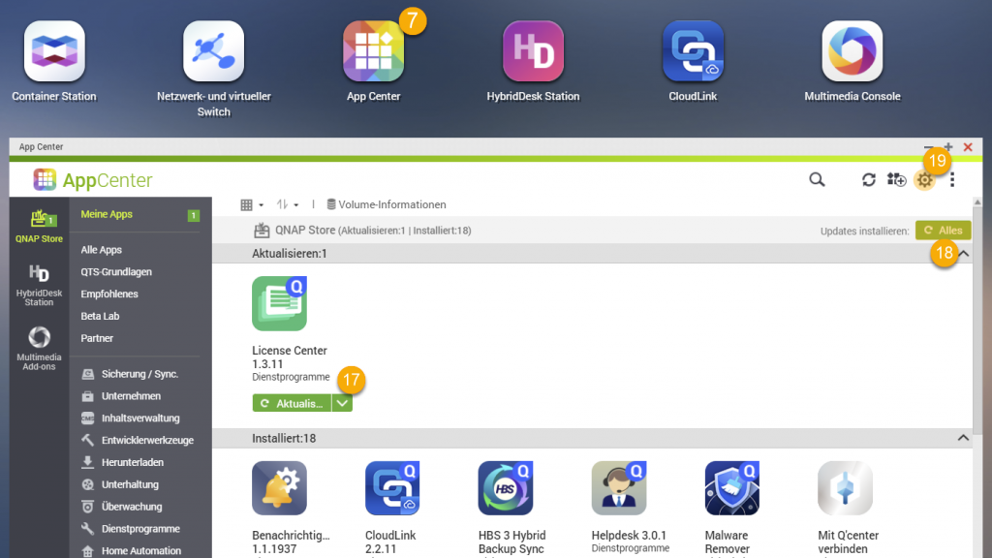Select HybridDesk Station in left rail
The height and width of the screenshot is (558, 992).
[x=39, y=286]
